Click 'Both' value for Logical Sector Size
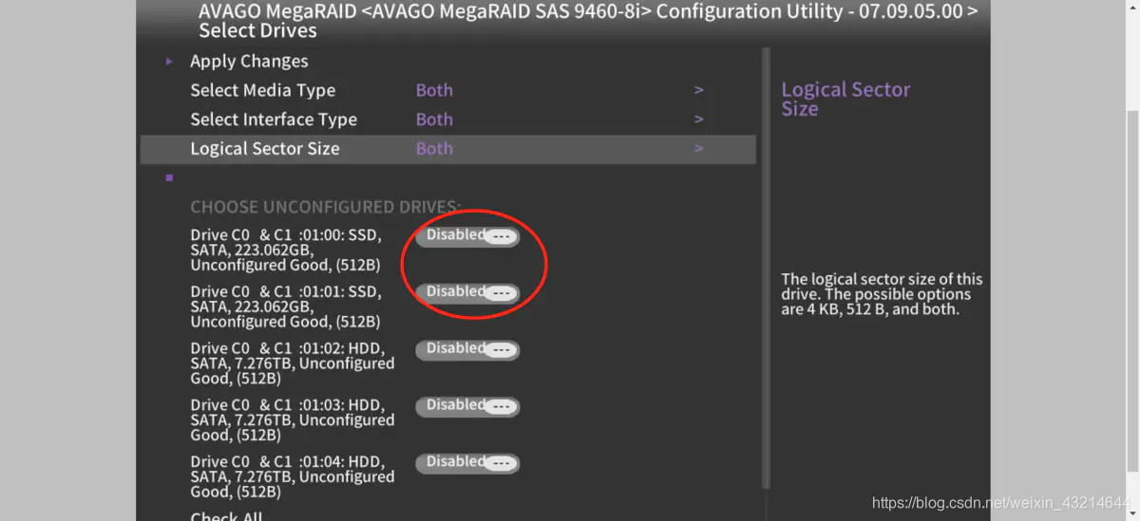The height and width of the screenshot is (521, 1140). point(434,149)
